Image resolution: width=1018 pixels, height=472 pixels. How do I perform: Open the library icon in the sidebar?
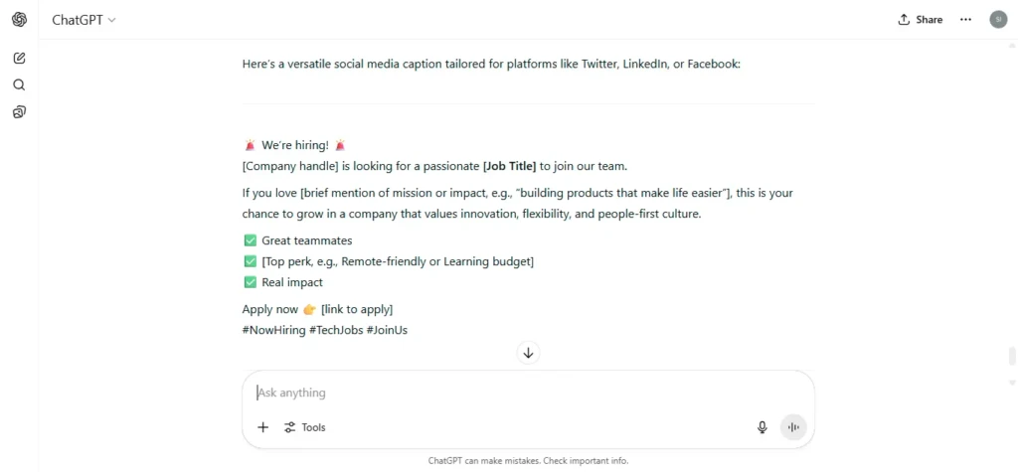(20, 112)
